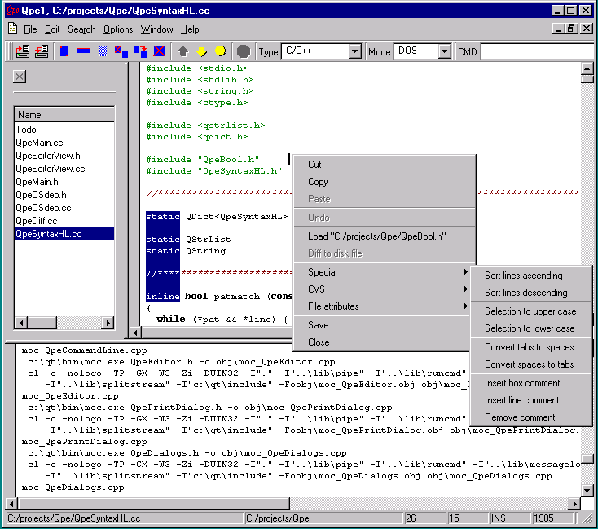
Task: Select QpeDiff.cc in the file list
Action: 37,221
